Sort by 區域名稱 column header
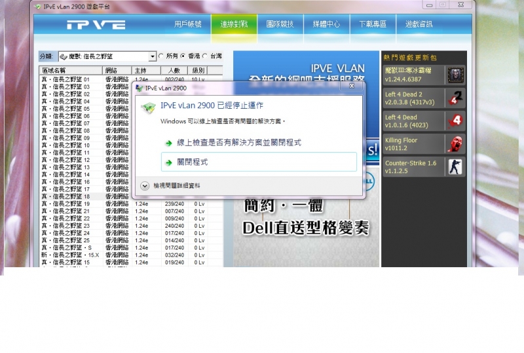The image size is (524, 353). (x=71, y=71)
